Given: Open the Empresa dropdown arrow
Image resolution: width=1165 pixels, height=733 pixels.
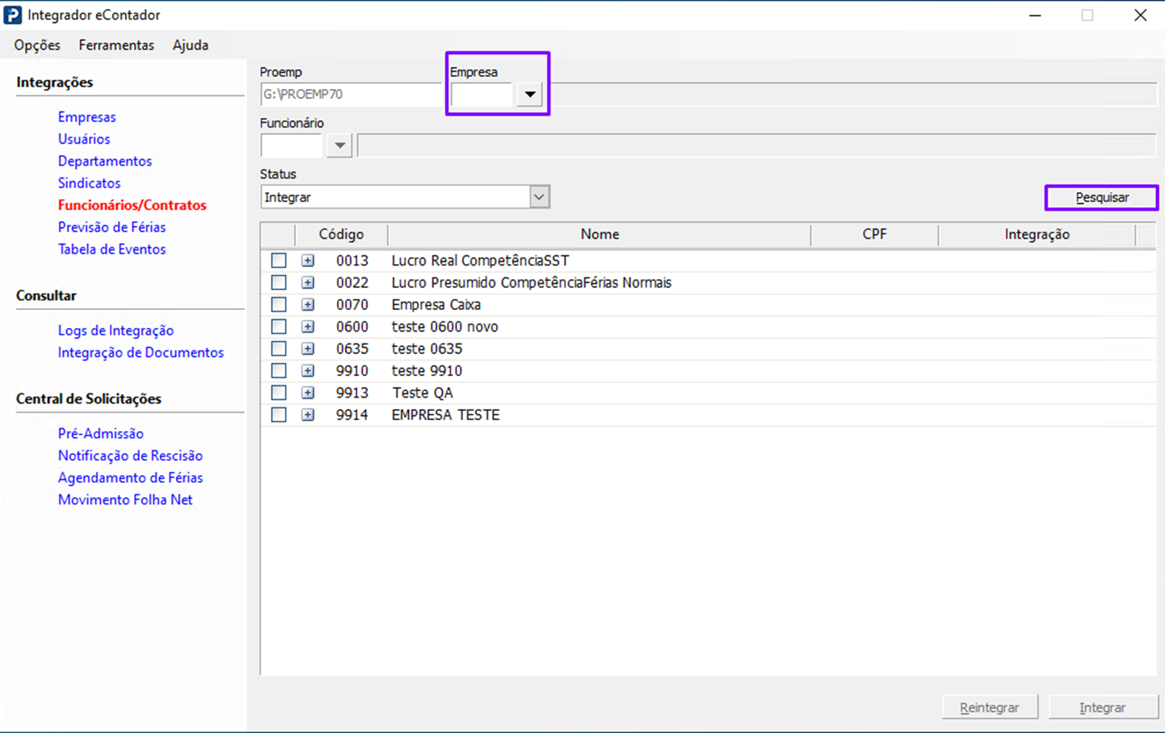Looking at the screenshot, I should [529, 94].
